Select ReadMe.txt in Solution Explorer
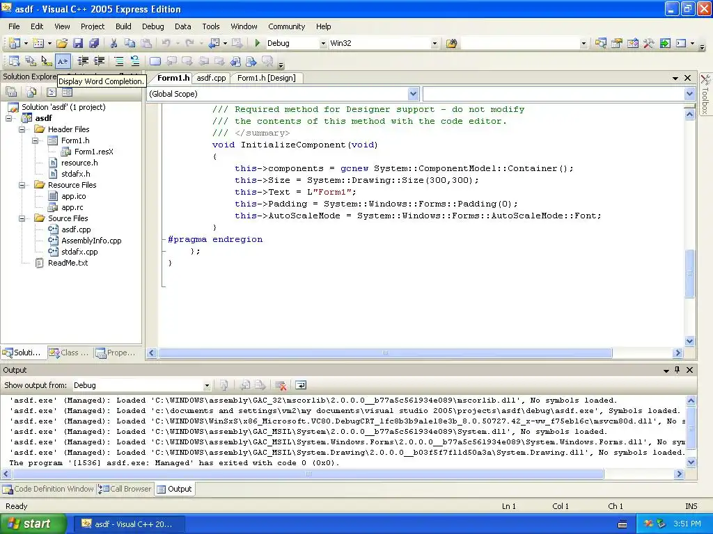This screenshot has width=713, height=534. pos(68,263)
